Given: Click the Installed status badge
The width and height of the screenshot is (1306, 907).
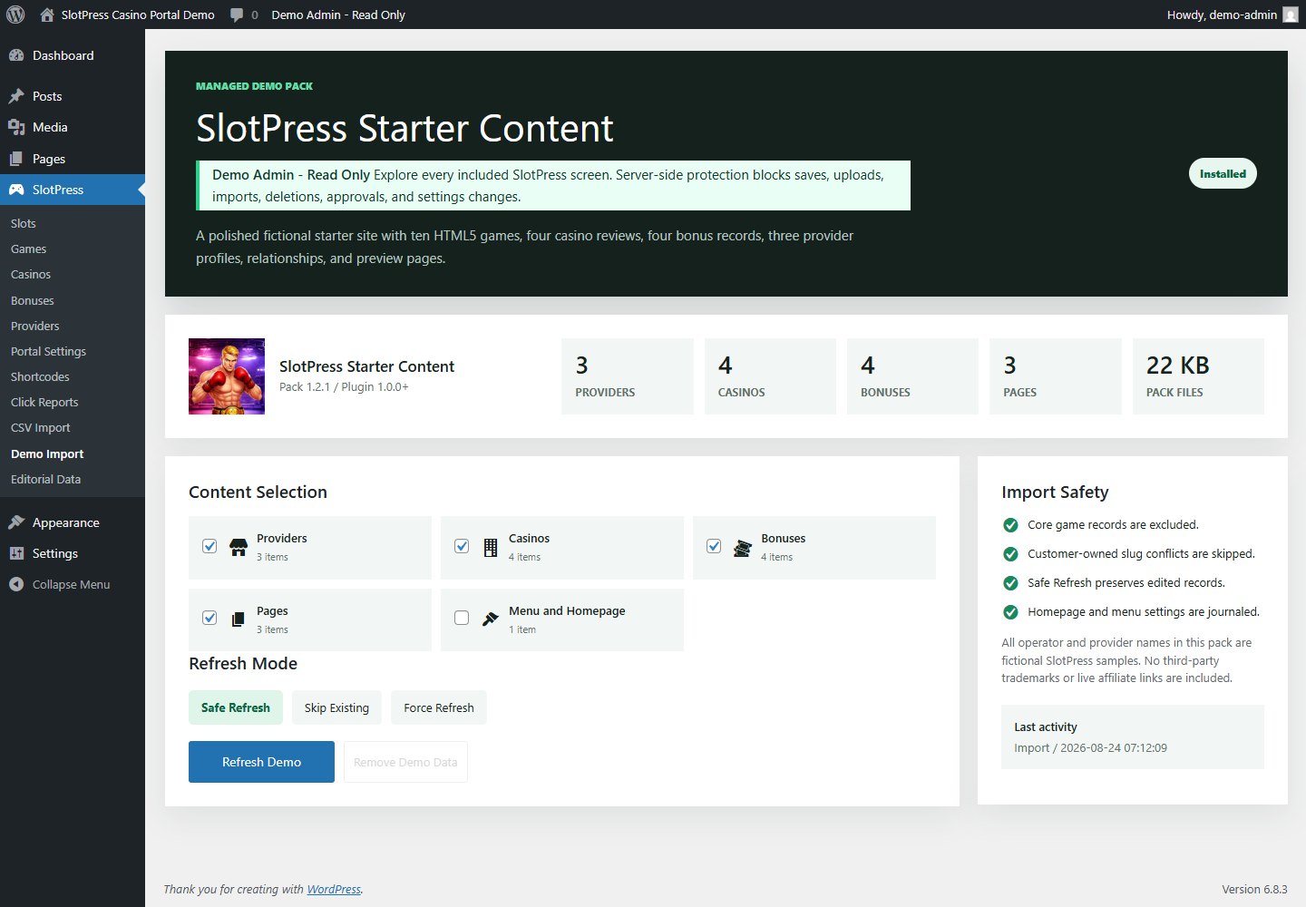Looking at the screenshot, I should coord(1223,174).
